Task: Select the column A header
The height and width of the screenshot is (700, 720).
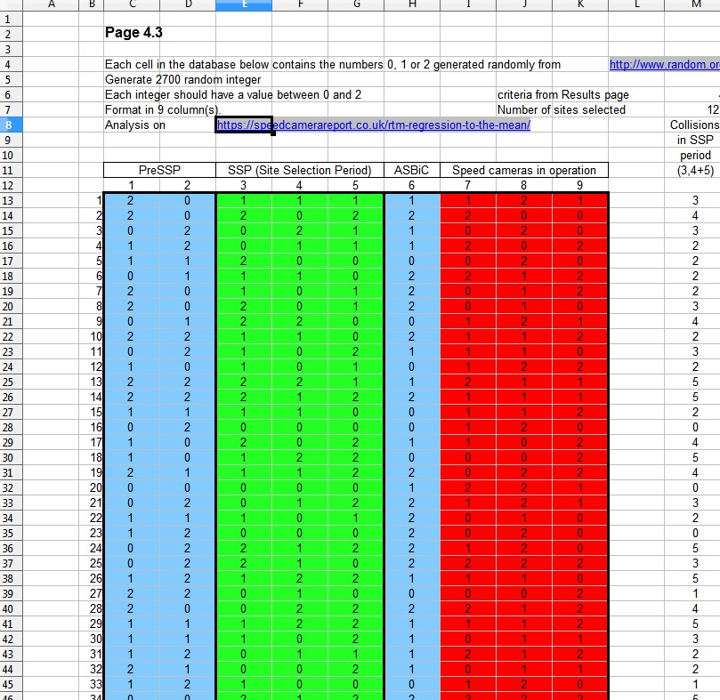Action: pos(50,4)
